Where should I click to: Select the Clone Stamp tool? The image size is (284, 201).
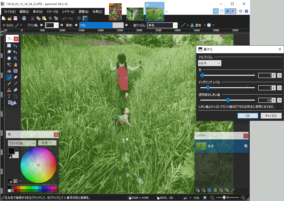9,90
